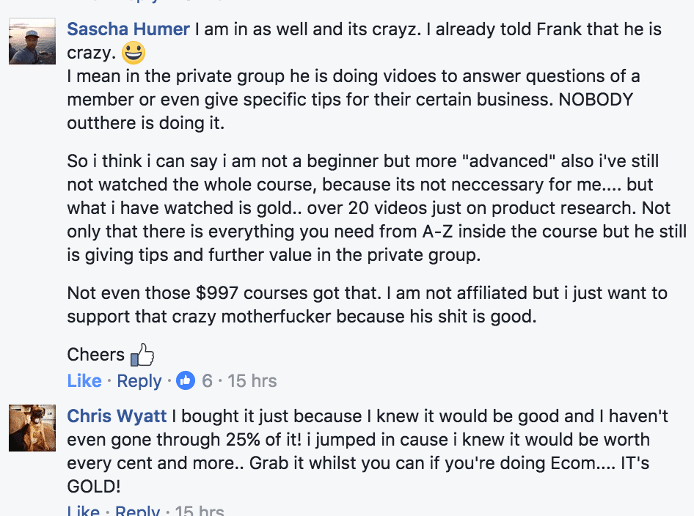Click the paragraph starting "Not even those $997"
Image resolution: width=694 pixels, height=516 pixels.
[367, 305]
